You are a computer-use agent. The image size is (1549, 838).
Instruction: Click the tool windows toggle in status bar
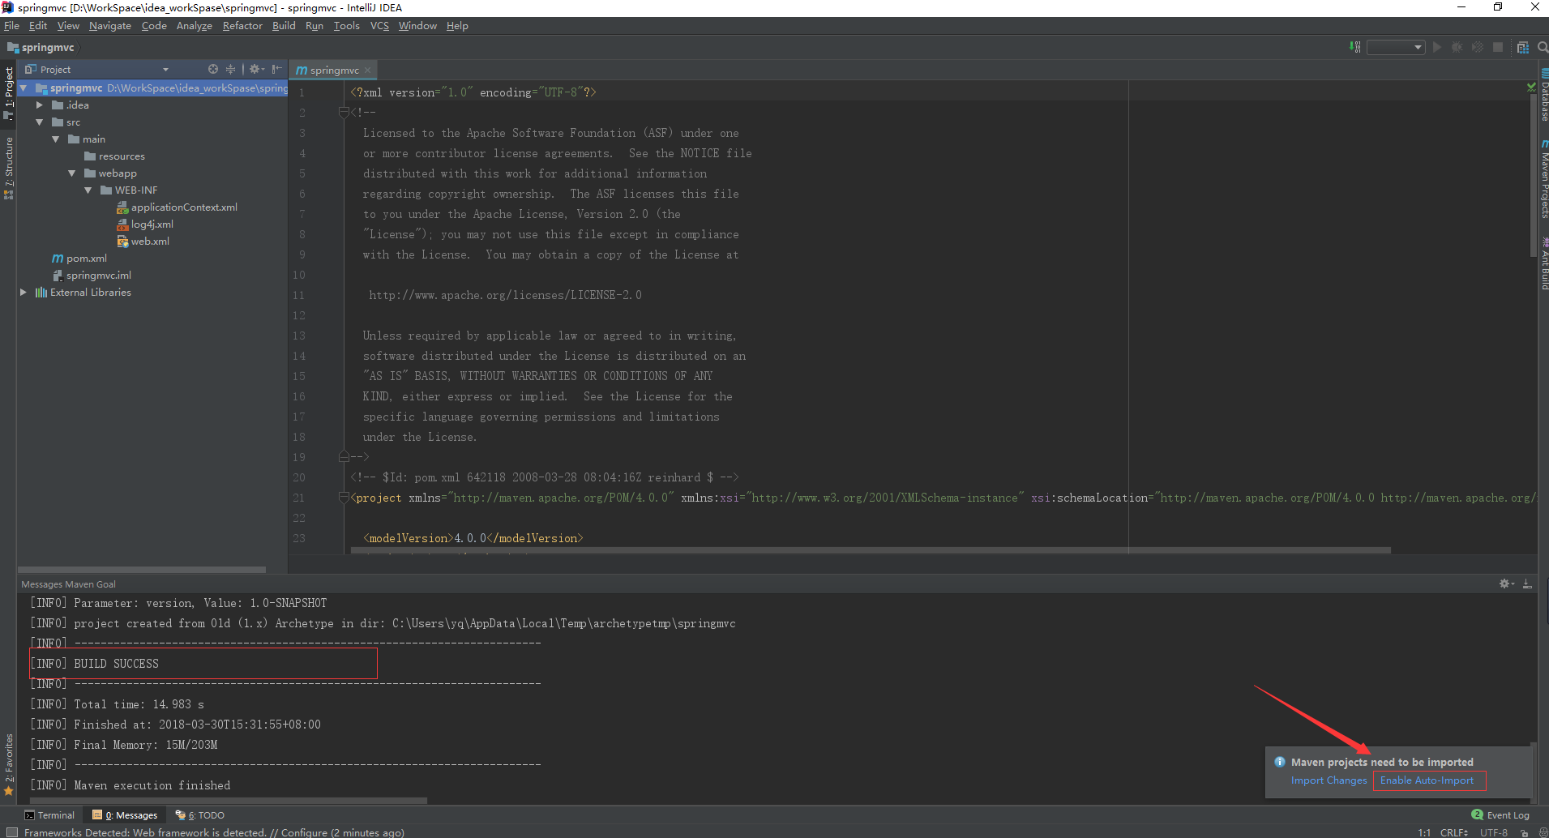pos(11,832)
